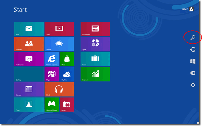Click the zoom-out minus button

click(198, 123)
